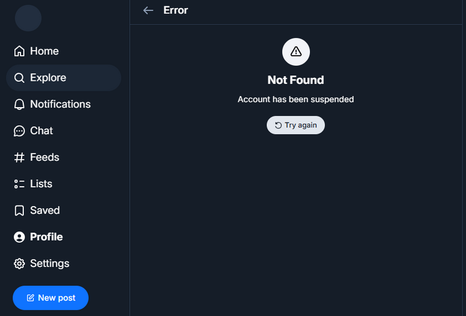Click the Try again button
The height and width of the screenshot is (316, 466).
pyautogui.click(x=296, y=125)
